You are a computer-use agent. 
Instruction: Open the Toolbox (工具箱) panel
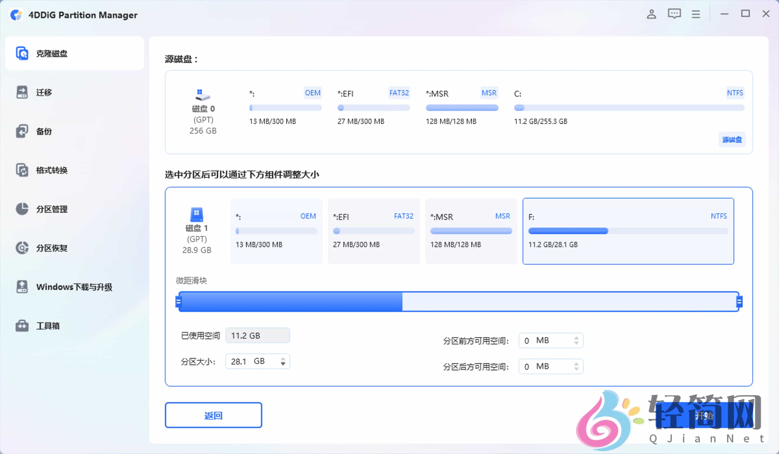tap(47, 326)
